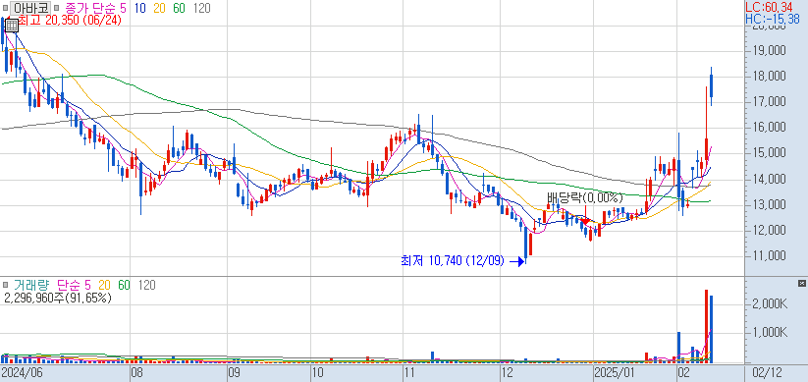Open the data table grid icon
808x382 pixels.
tap(11, 25)
